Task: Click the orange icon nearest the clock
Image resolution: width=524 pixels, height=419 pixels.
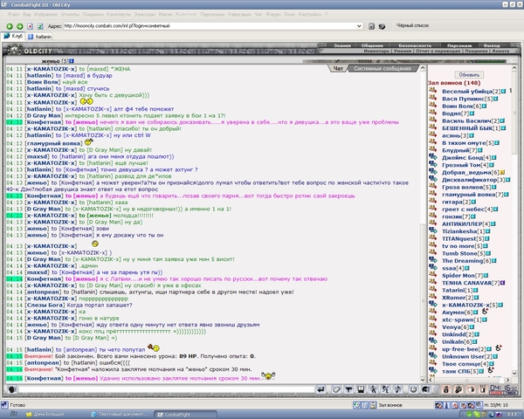Action: [483, 389]
